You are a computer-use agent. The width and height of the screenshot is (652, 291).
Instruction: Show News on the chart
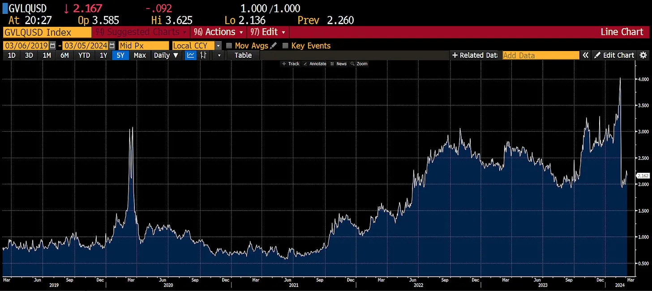click(x=338, y=64)
